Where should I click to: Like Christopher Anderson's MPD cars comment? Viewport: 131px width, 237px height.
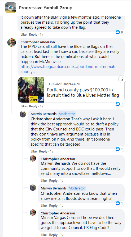click(23, 106)
